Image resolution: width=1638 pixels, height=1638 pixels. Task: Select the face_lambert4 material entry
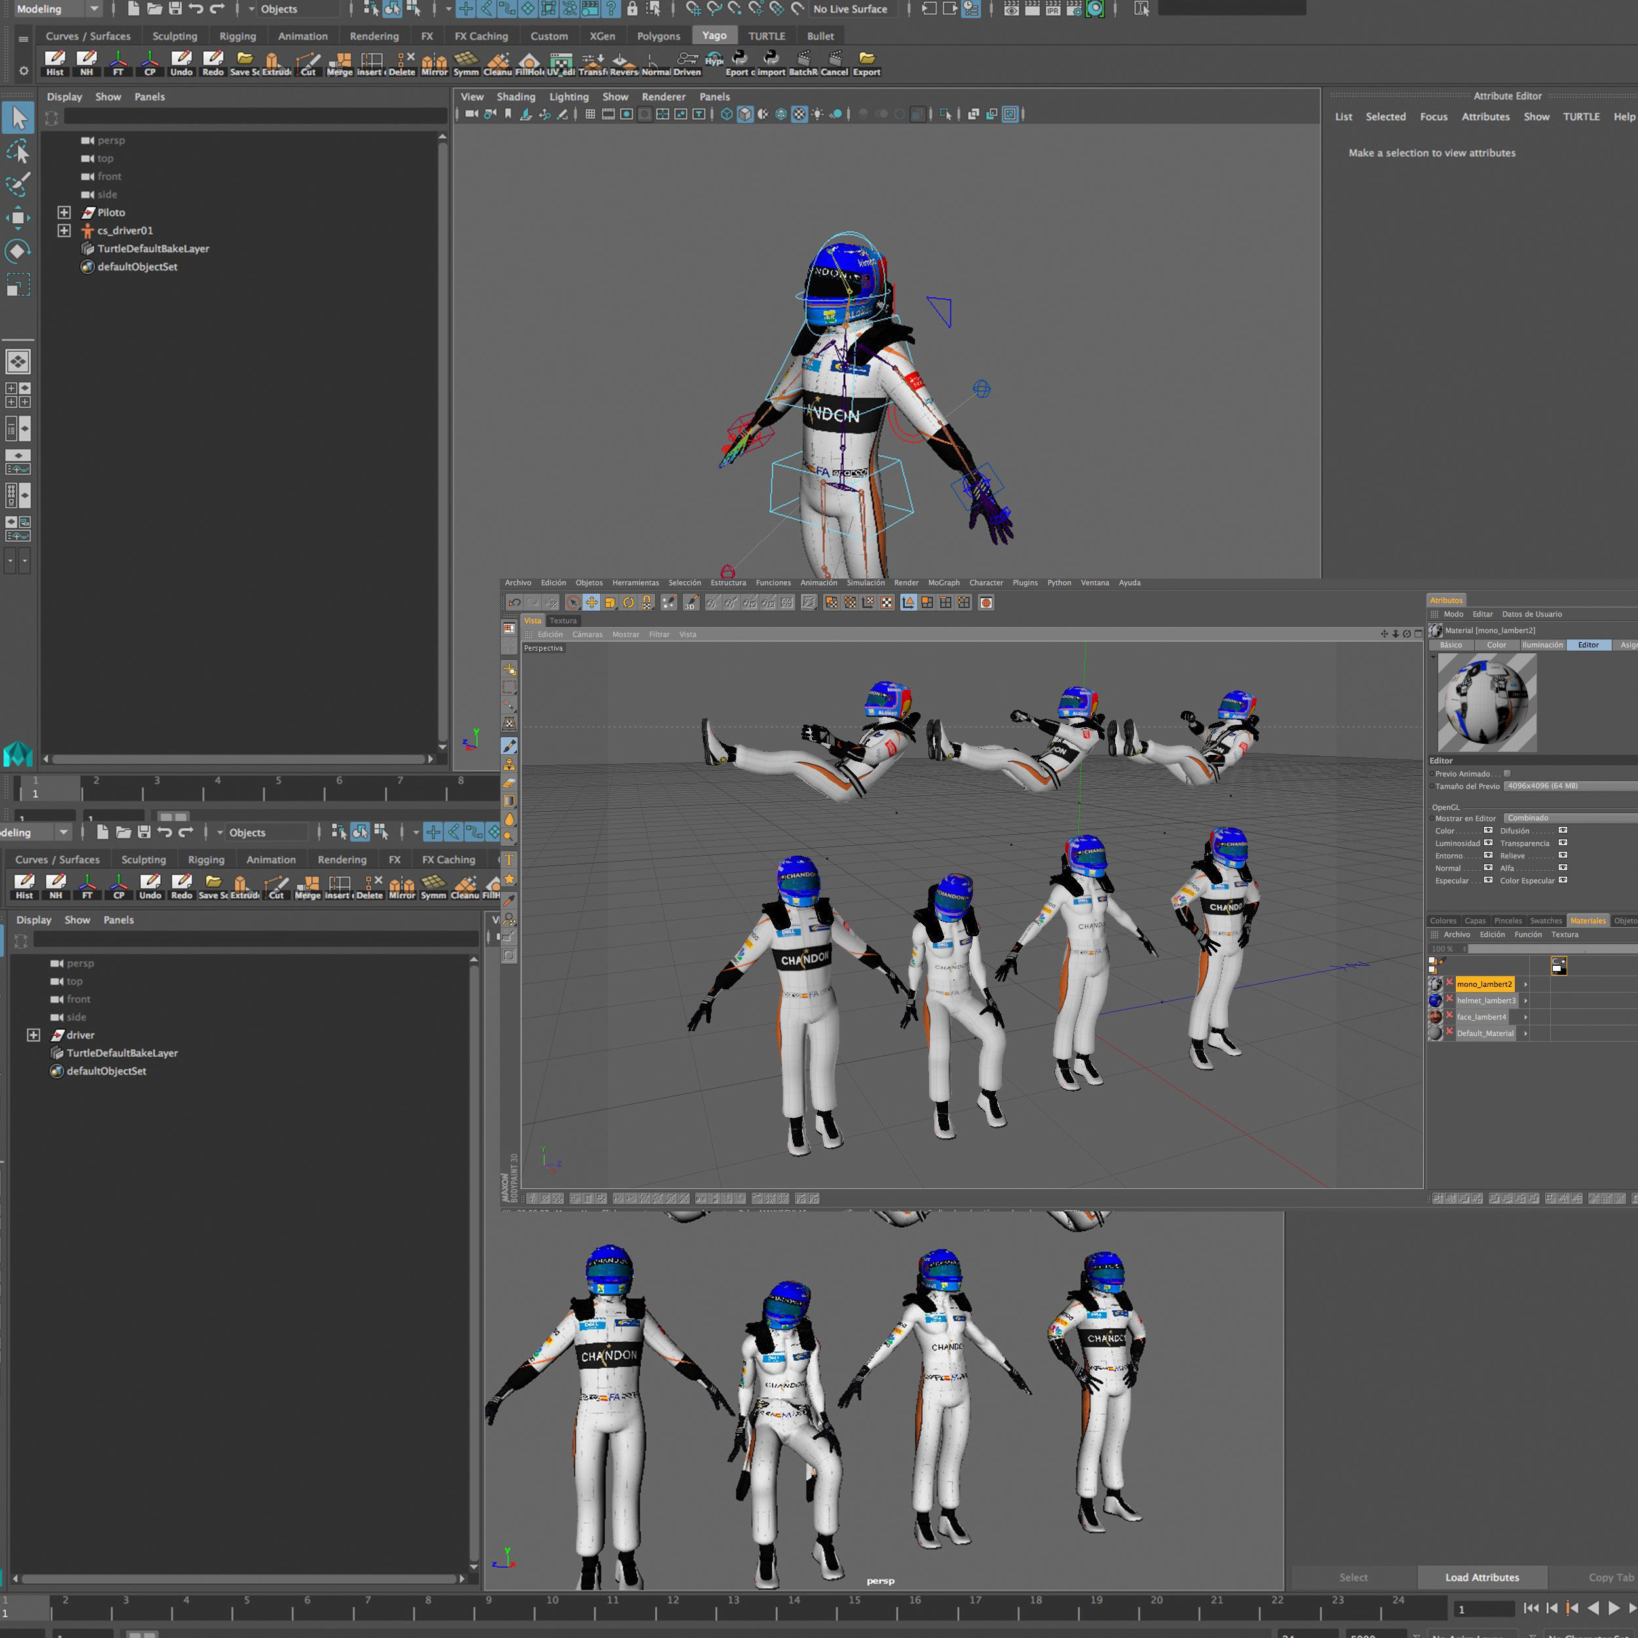click(1481, 1017)
